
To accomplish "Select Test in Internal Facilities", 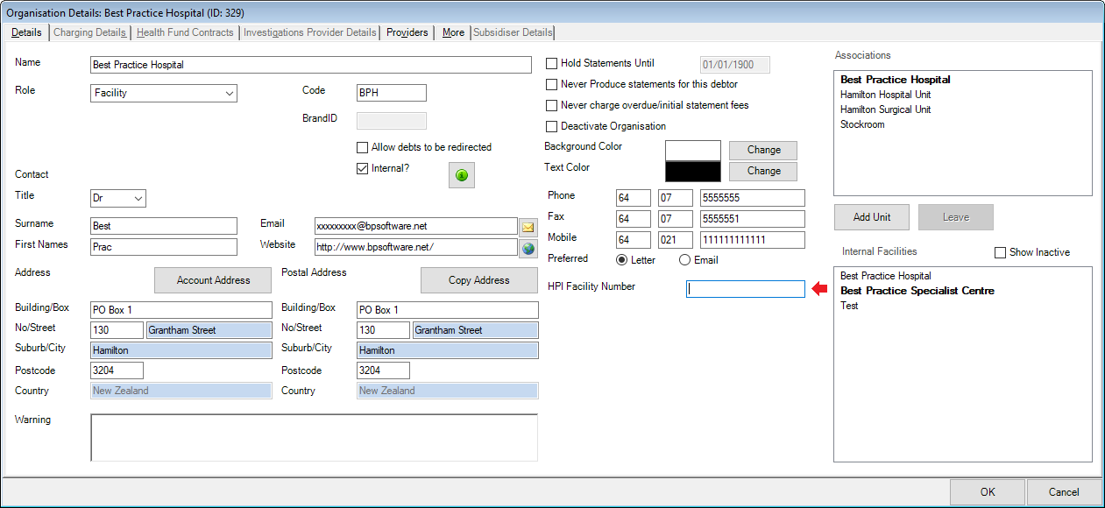I will tap(849, 306).
